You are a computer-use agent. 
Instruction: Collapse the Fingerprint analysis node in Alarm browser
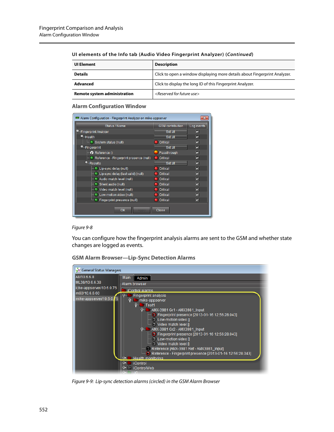coord(124,295)
